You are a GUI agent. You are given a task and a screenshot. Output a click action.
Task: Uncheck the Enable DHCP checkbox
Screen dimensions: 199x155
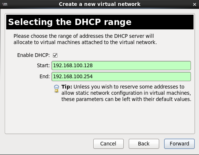point(55,55)
